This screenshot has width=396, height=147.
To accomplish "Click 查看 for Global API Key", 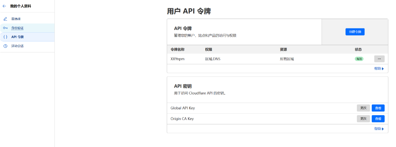I will (378, 108).
